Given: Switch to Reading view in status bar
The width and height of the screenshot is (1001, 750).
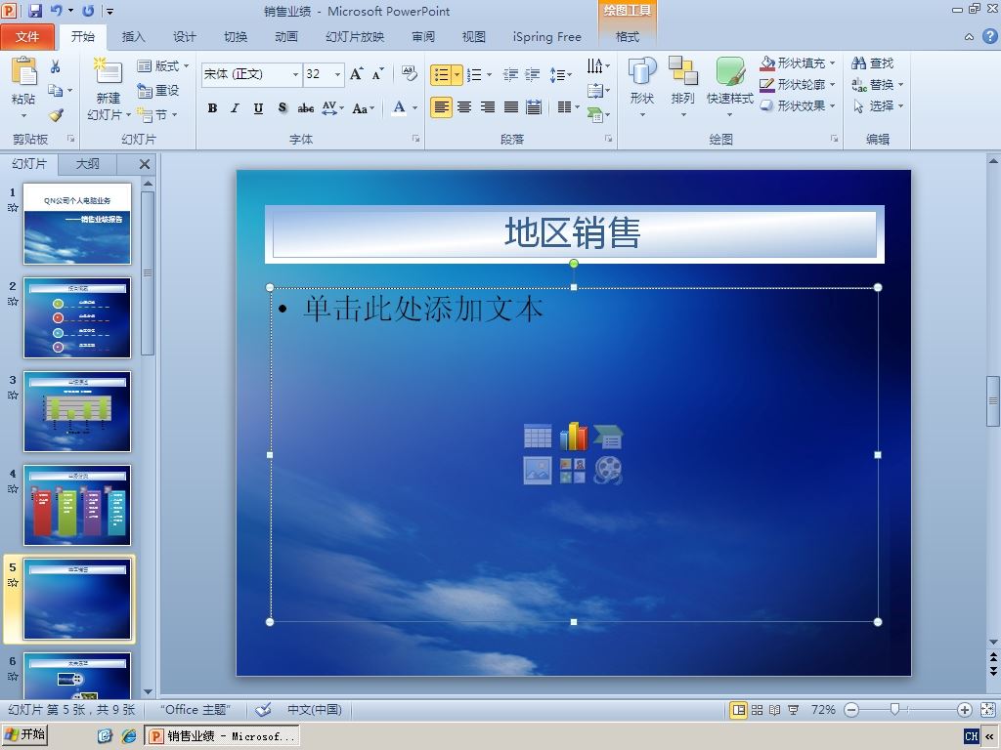Looking at the screenshot, I should click(x=775, y=710).
